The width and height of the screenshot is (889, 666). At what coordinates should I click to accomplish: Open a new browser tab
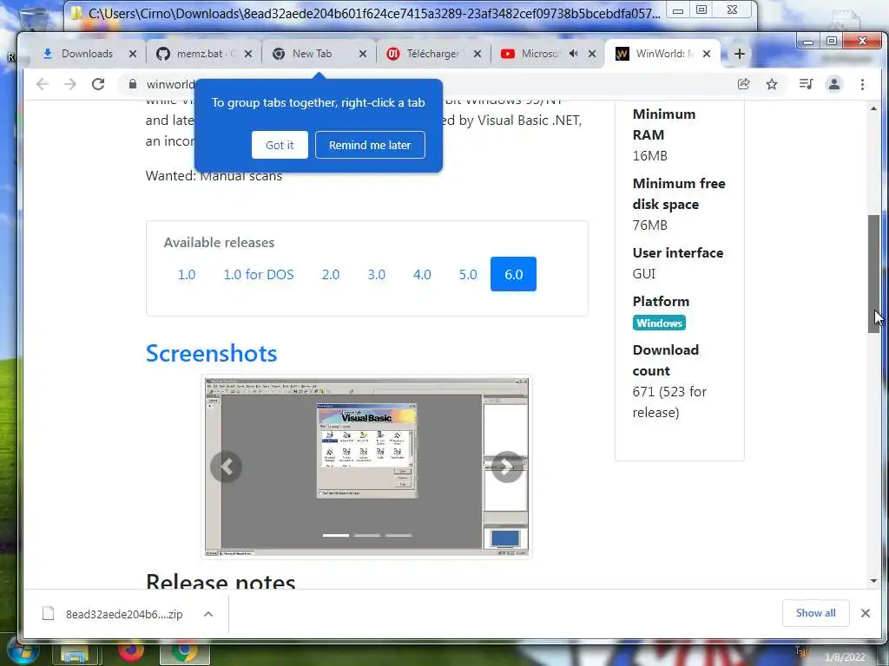(x=740, y=54)
